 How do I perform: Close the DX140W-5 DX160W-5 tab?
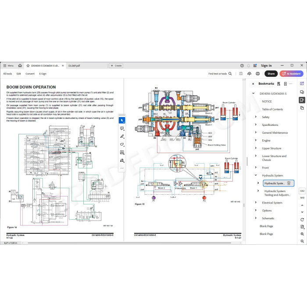[x=63, y=66]
